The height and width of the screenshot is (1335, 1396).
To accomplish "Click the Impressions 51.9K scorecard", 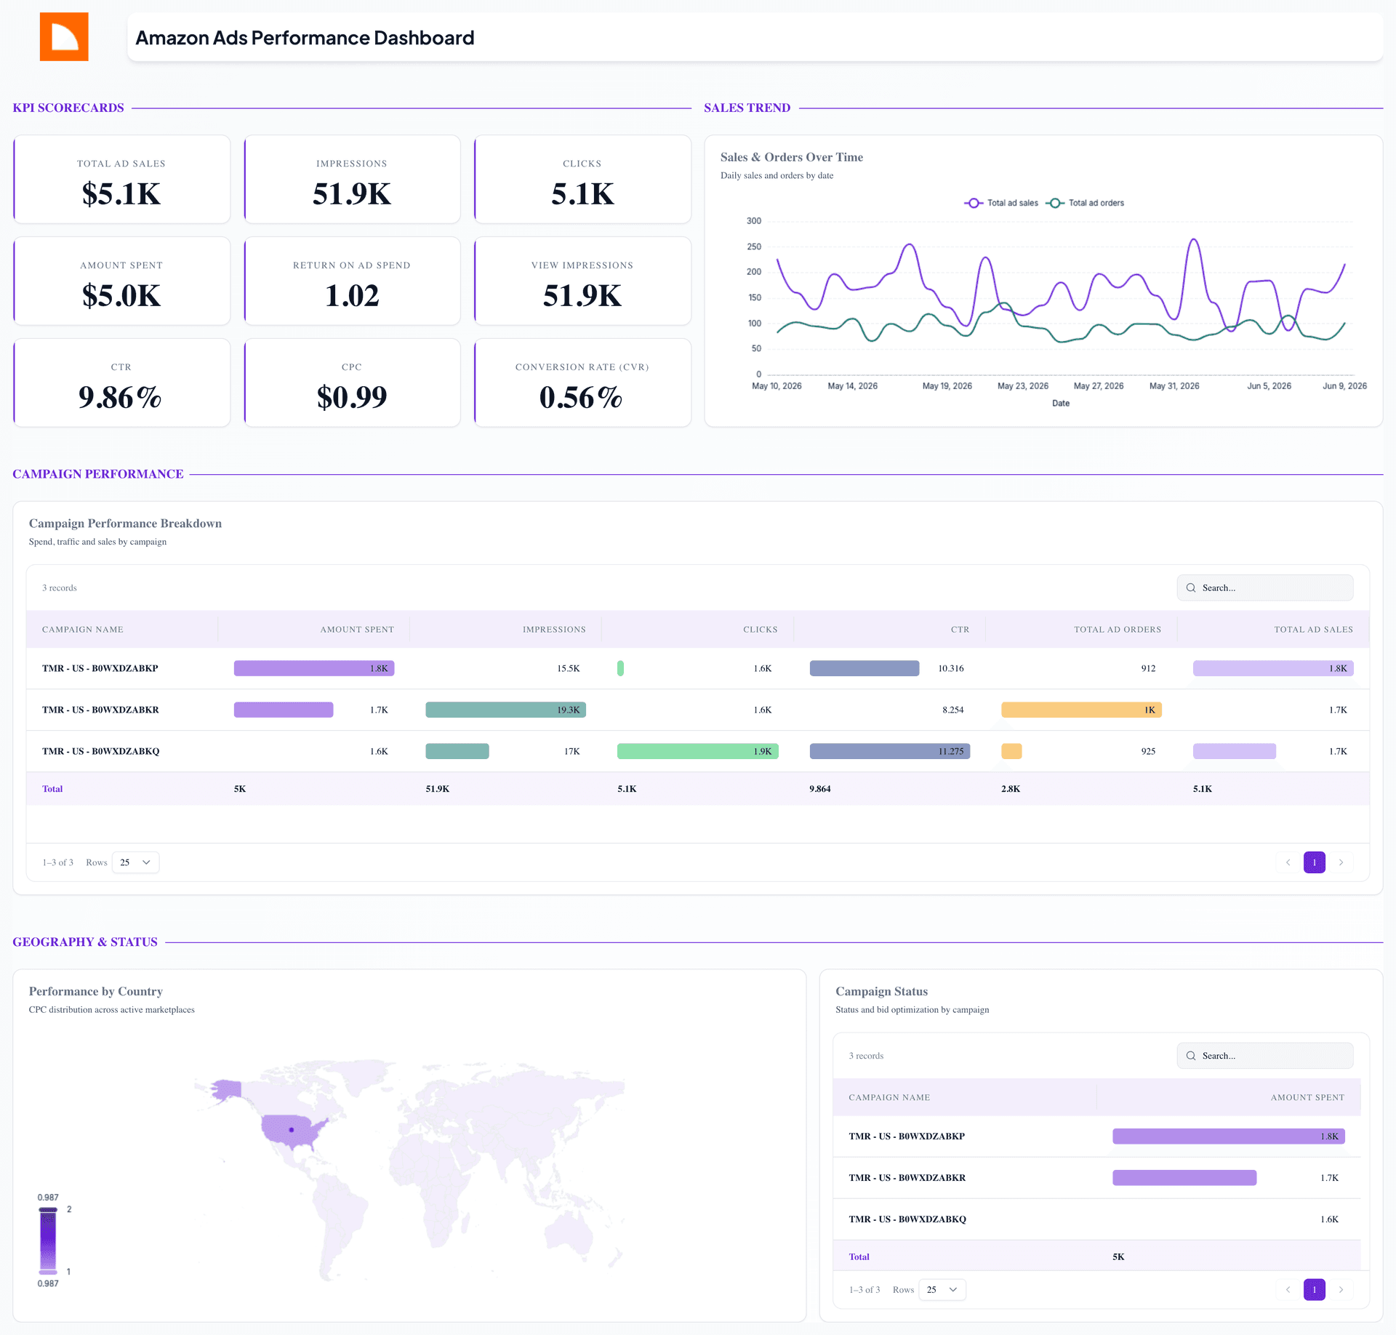I will pyautogui.click(x=352, y=180).
